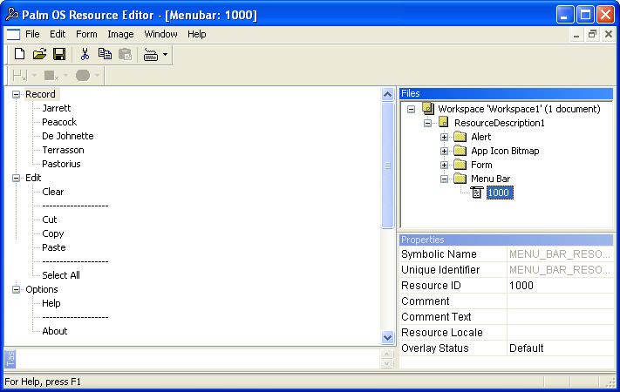The width and height of the screenshot is (620, 392).
Task: Expand the Alert folder
Action: tap(444, 137)
